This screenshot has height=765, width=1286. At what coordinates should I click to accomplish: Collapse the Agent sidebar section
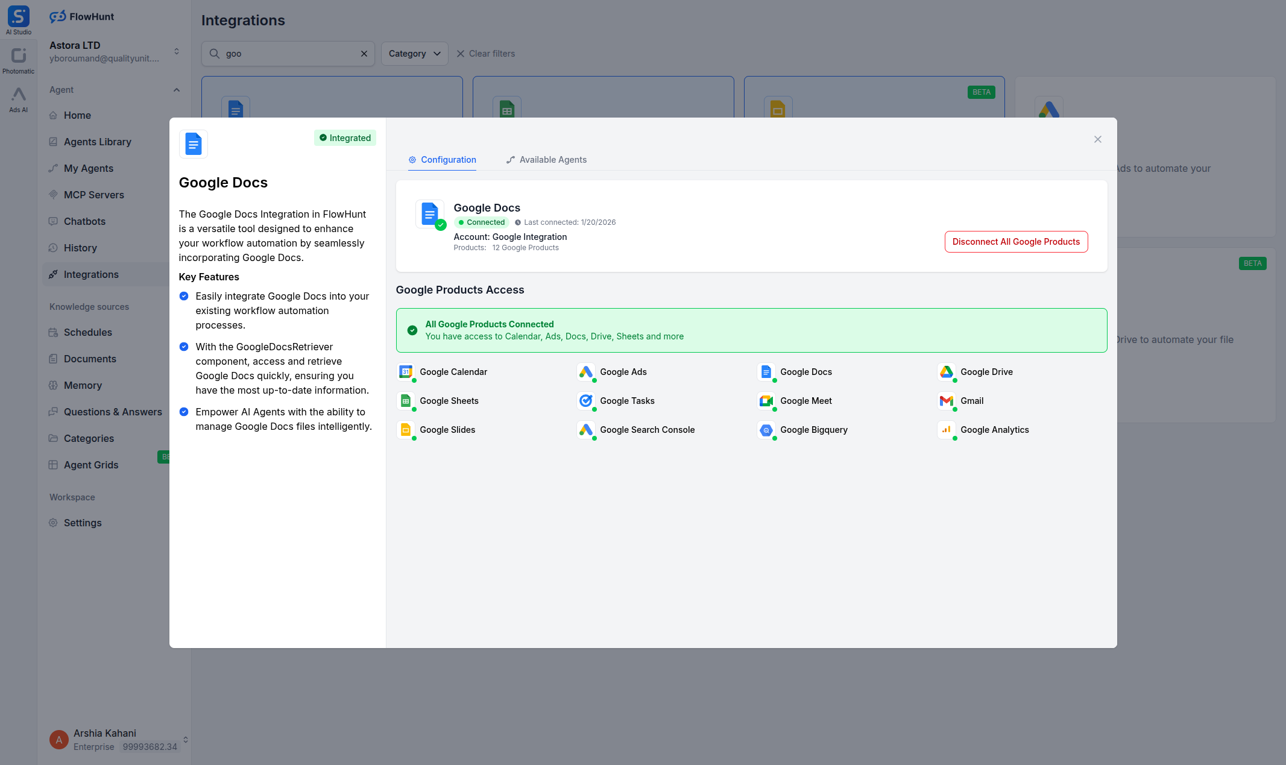coord(177,90)
